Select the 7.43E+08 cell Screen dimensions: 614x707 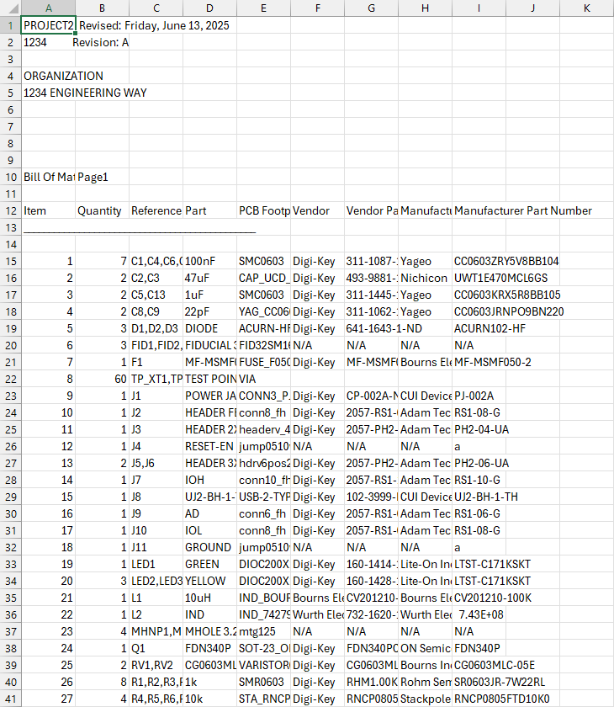479,614
